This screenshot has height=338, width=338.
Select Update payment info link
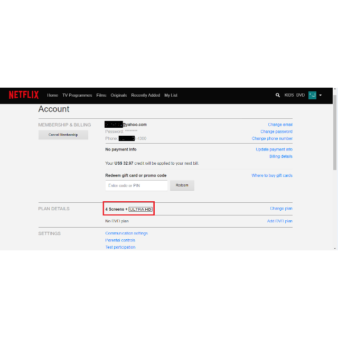[x=274, y=149]
